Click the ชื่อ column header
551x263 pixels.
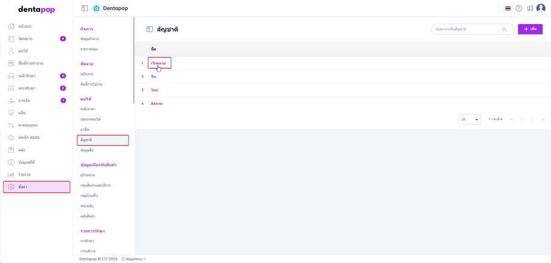[x=153, y=49]
